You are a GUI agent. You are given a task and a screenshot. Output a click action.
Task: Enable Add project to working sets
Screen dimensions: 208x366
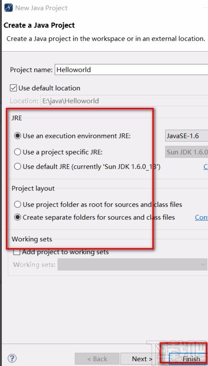[16, 252]
